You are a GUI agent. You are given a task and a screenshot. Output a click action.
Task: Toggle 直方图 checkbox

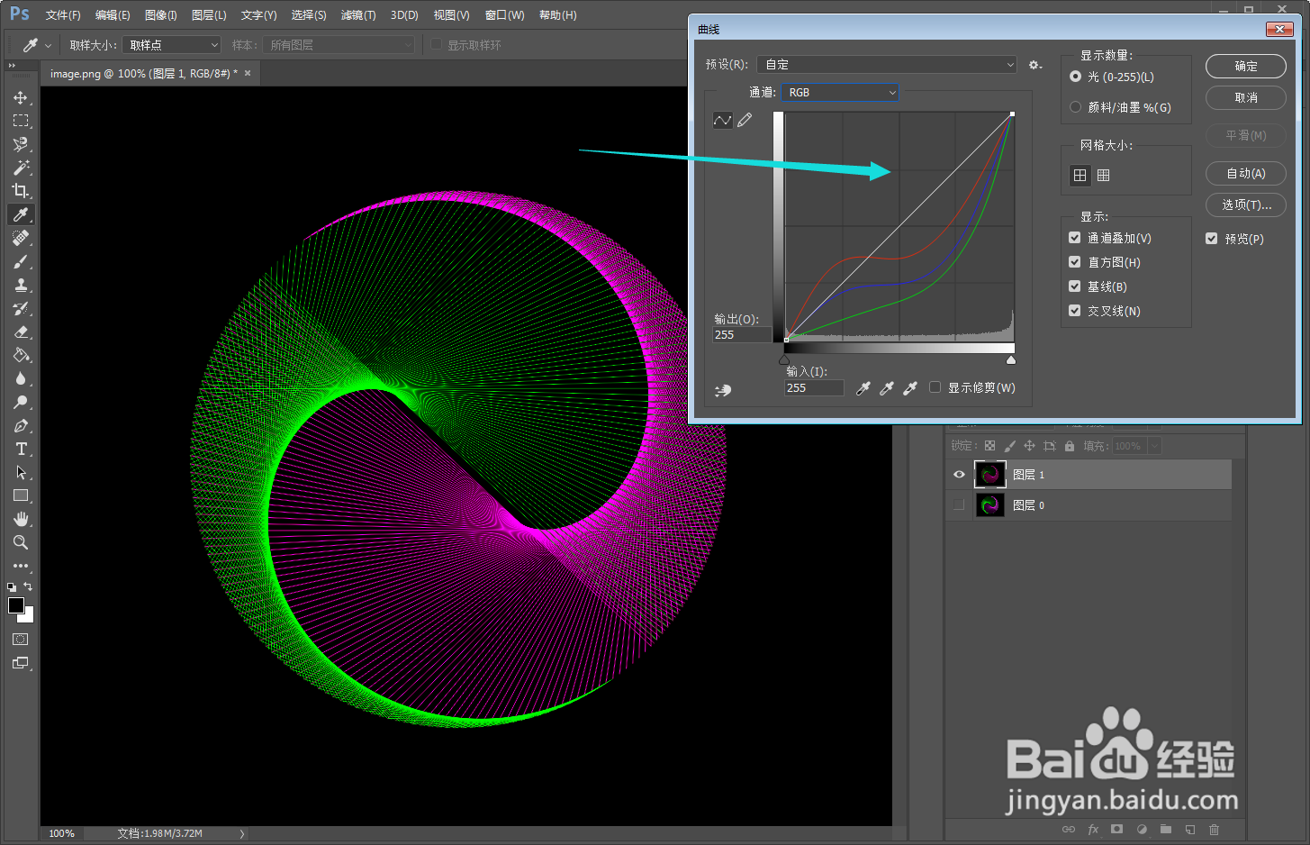point(1074,262)
